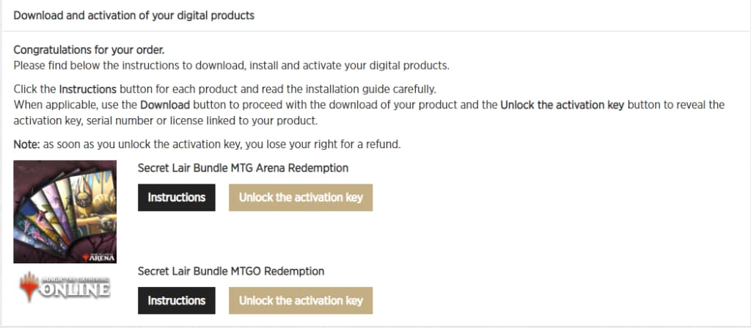
Task: Click the bold Instructions word in the paragraph
Action: click(88, 90)
